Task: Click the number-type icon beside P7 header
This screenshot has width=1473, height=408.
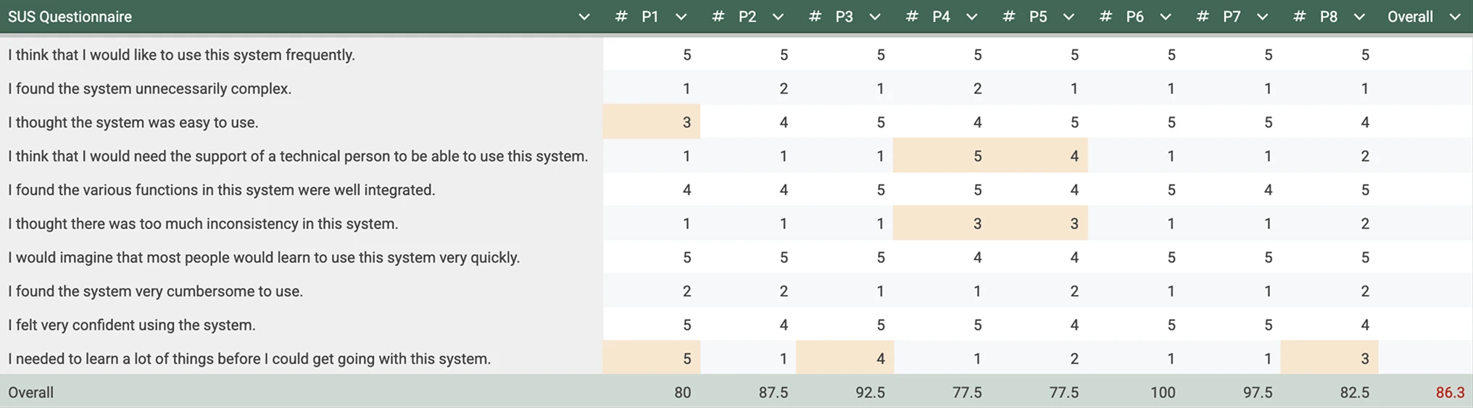Action: 1203,17
